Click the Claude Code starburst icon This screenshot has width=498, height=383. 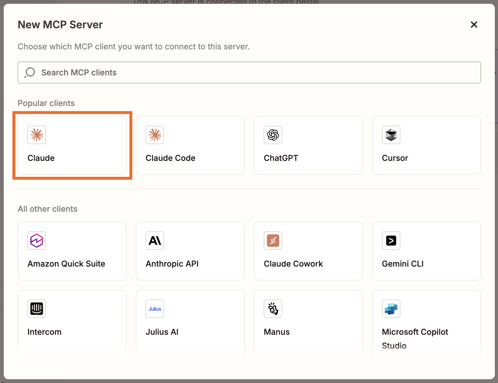(x=155, y=135)
